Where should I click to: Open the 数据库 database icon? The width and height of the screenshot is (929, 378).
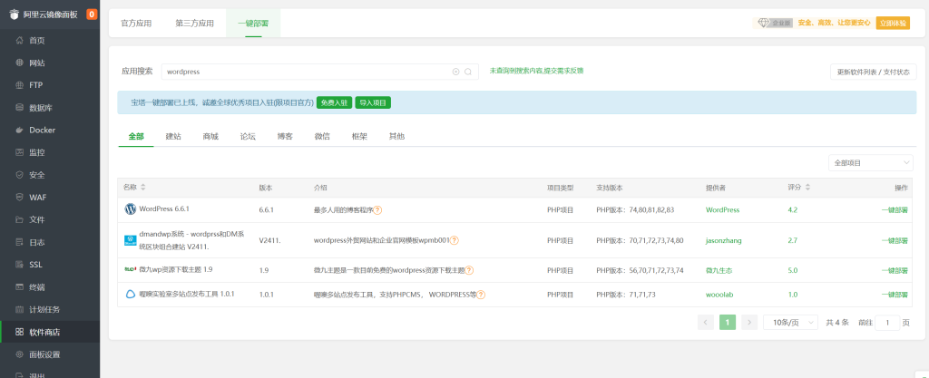coord(20,108)
